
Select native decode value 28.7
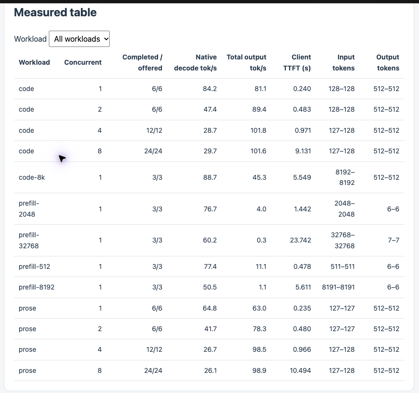click(210, 130)
